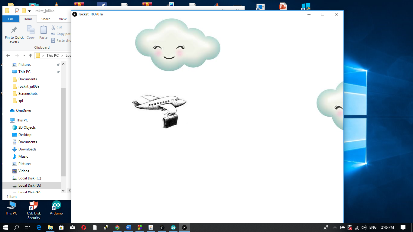Launch Opera browser from taskbar

[84, 227]
